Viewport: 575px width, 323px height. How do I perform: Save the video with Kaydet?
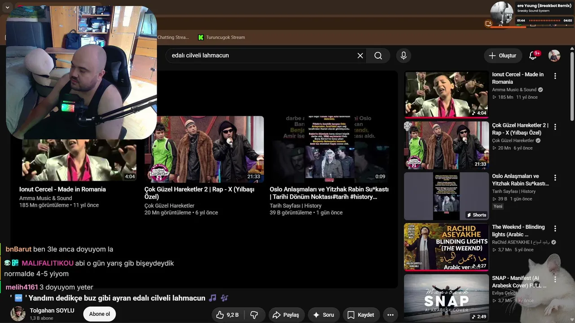(x=361, y=315)
